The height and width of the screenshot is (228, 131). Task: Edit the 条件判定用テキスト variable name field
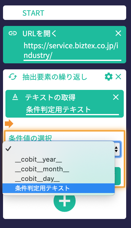(x=72, y=110)
